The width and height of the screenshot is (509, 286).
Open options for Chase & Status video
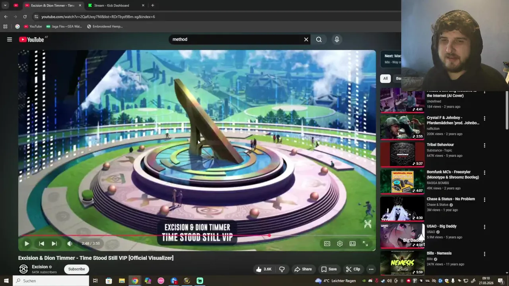[x=484, y=200]
